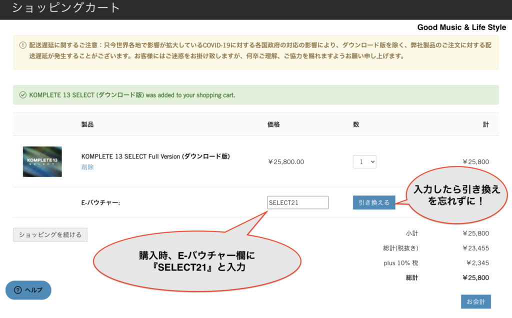Screen dimensions: 512x318
Task: Click the "Good Music & Life Style" tagline
Action: 461,27
